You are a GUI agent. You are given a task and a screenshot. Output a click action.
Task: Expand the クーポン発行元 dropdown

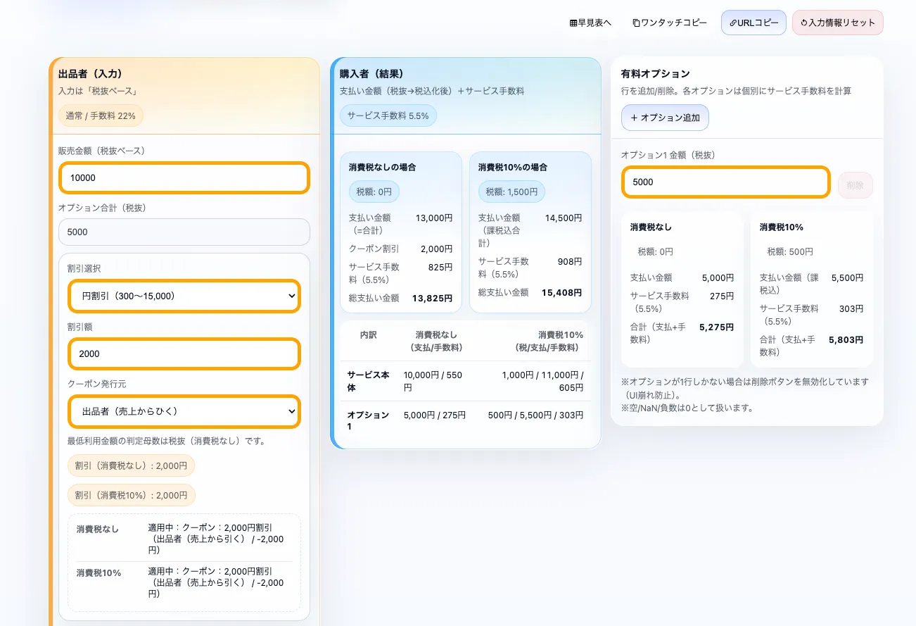tap(184, 411)
